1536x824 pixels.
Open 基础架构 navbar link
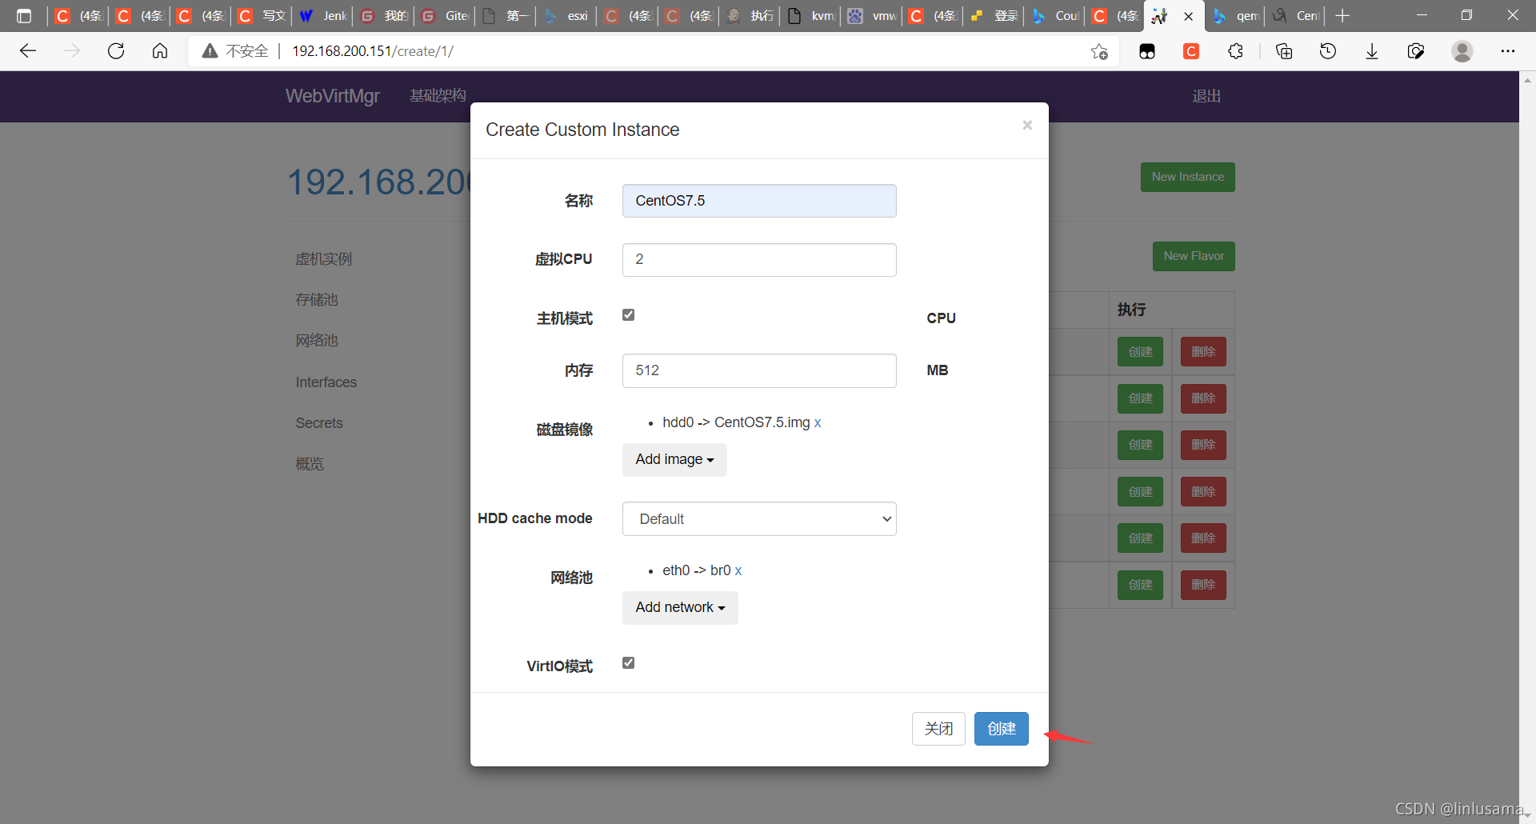coord(438,96)
